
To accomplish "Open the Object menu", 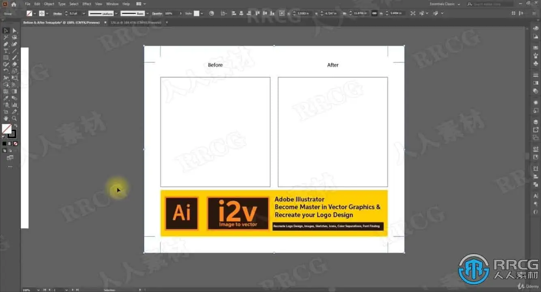I will coord(49,4).
